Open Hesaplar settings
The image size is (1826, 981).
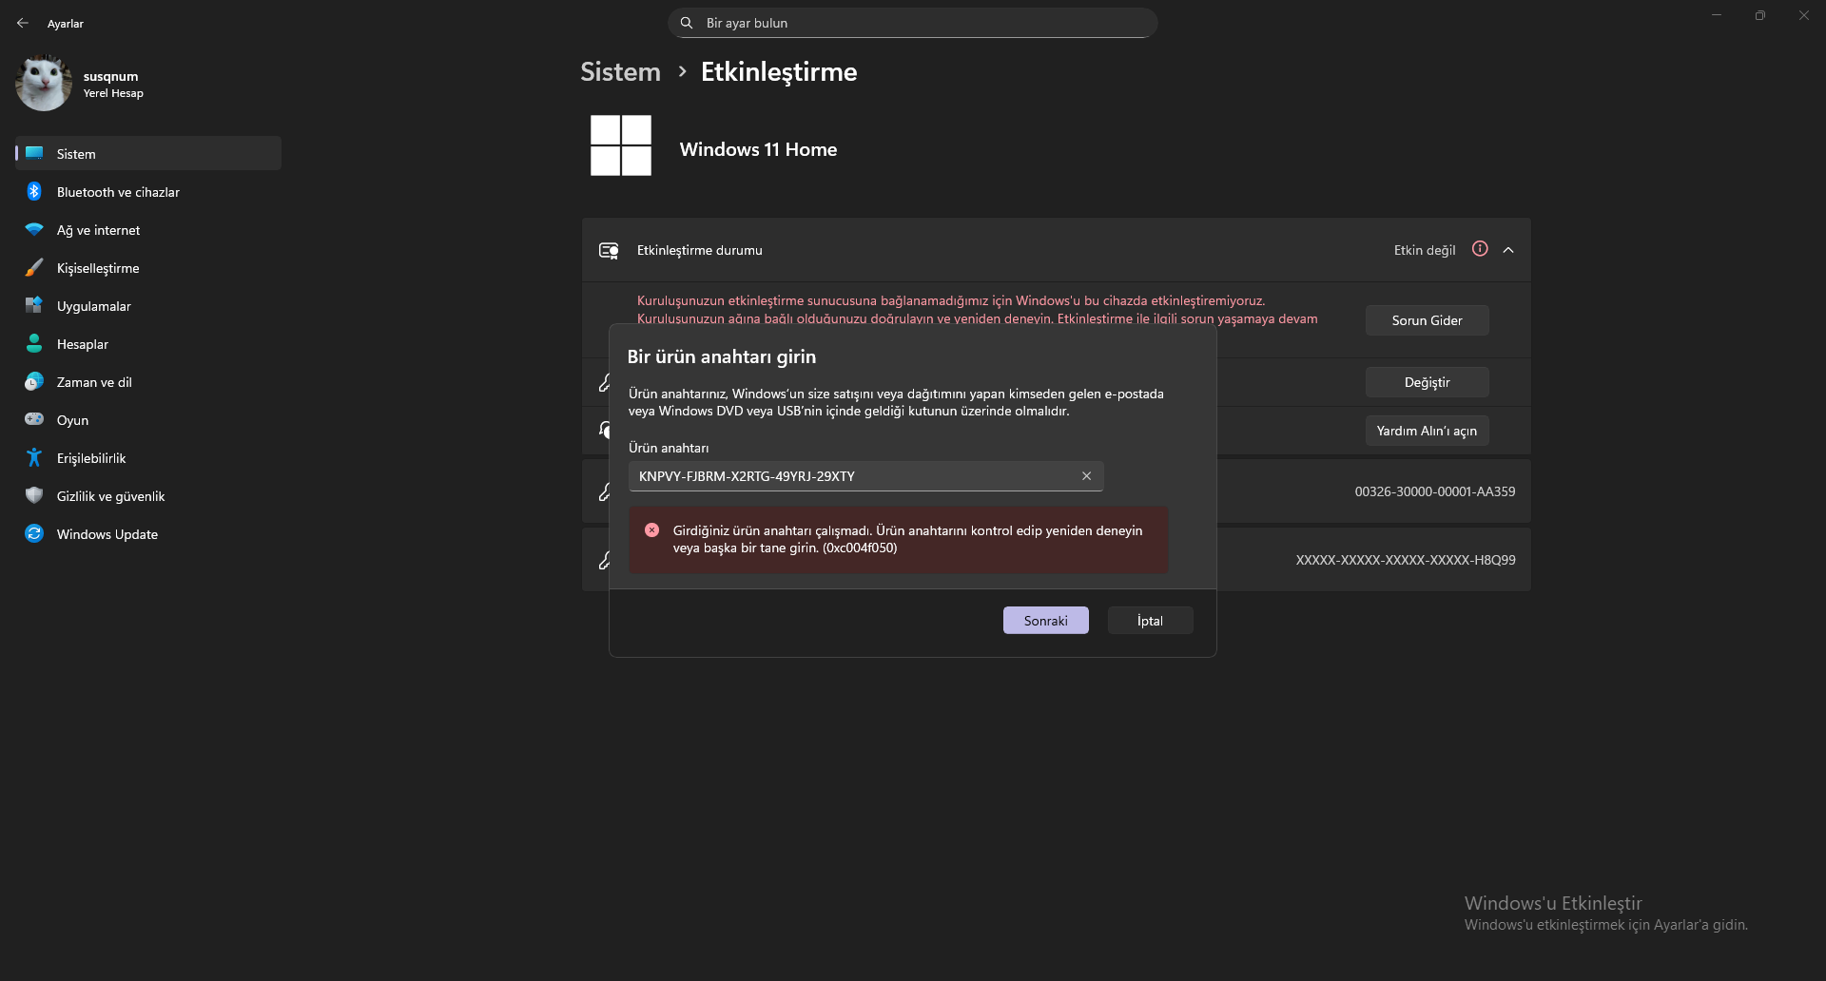click(148, 343)
